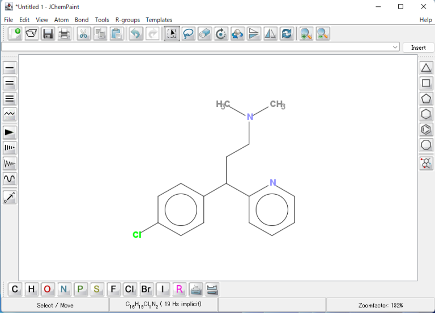Expand the SMILES insert combo box arrow
This screenshot has width=435, height=313.
coord(395,47)
